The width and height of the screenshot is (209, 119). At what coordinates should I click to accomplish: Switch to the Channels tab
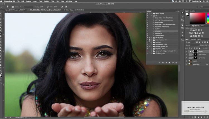click(x=193, y=39)
